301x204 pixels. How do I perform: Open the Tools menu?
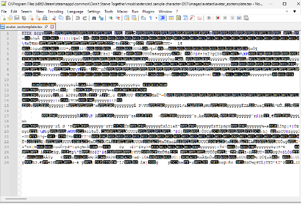109,12
